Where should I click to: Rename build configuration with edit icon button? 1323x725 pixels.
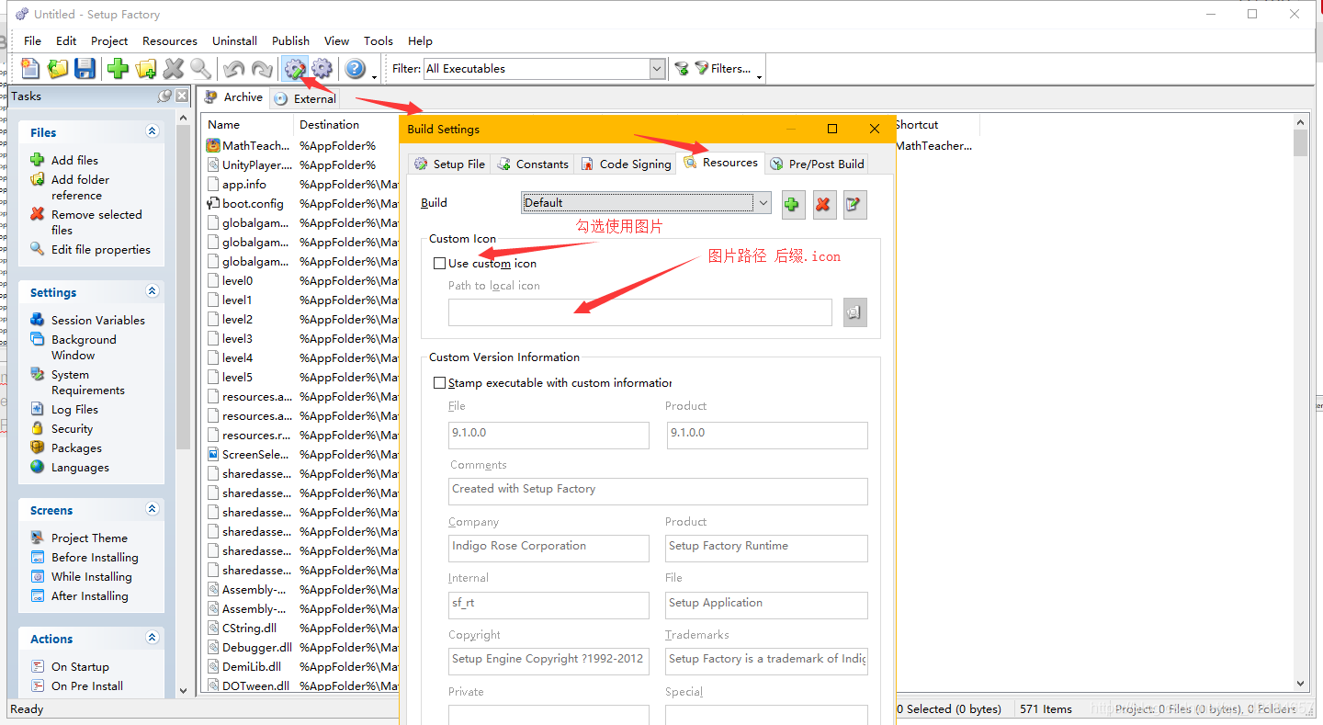854,204
